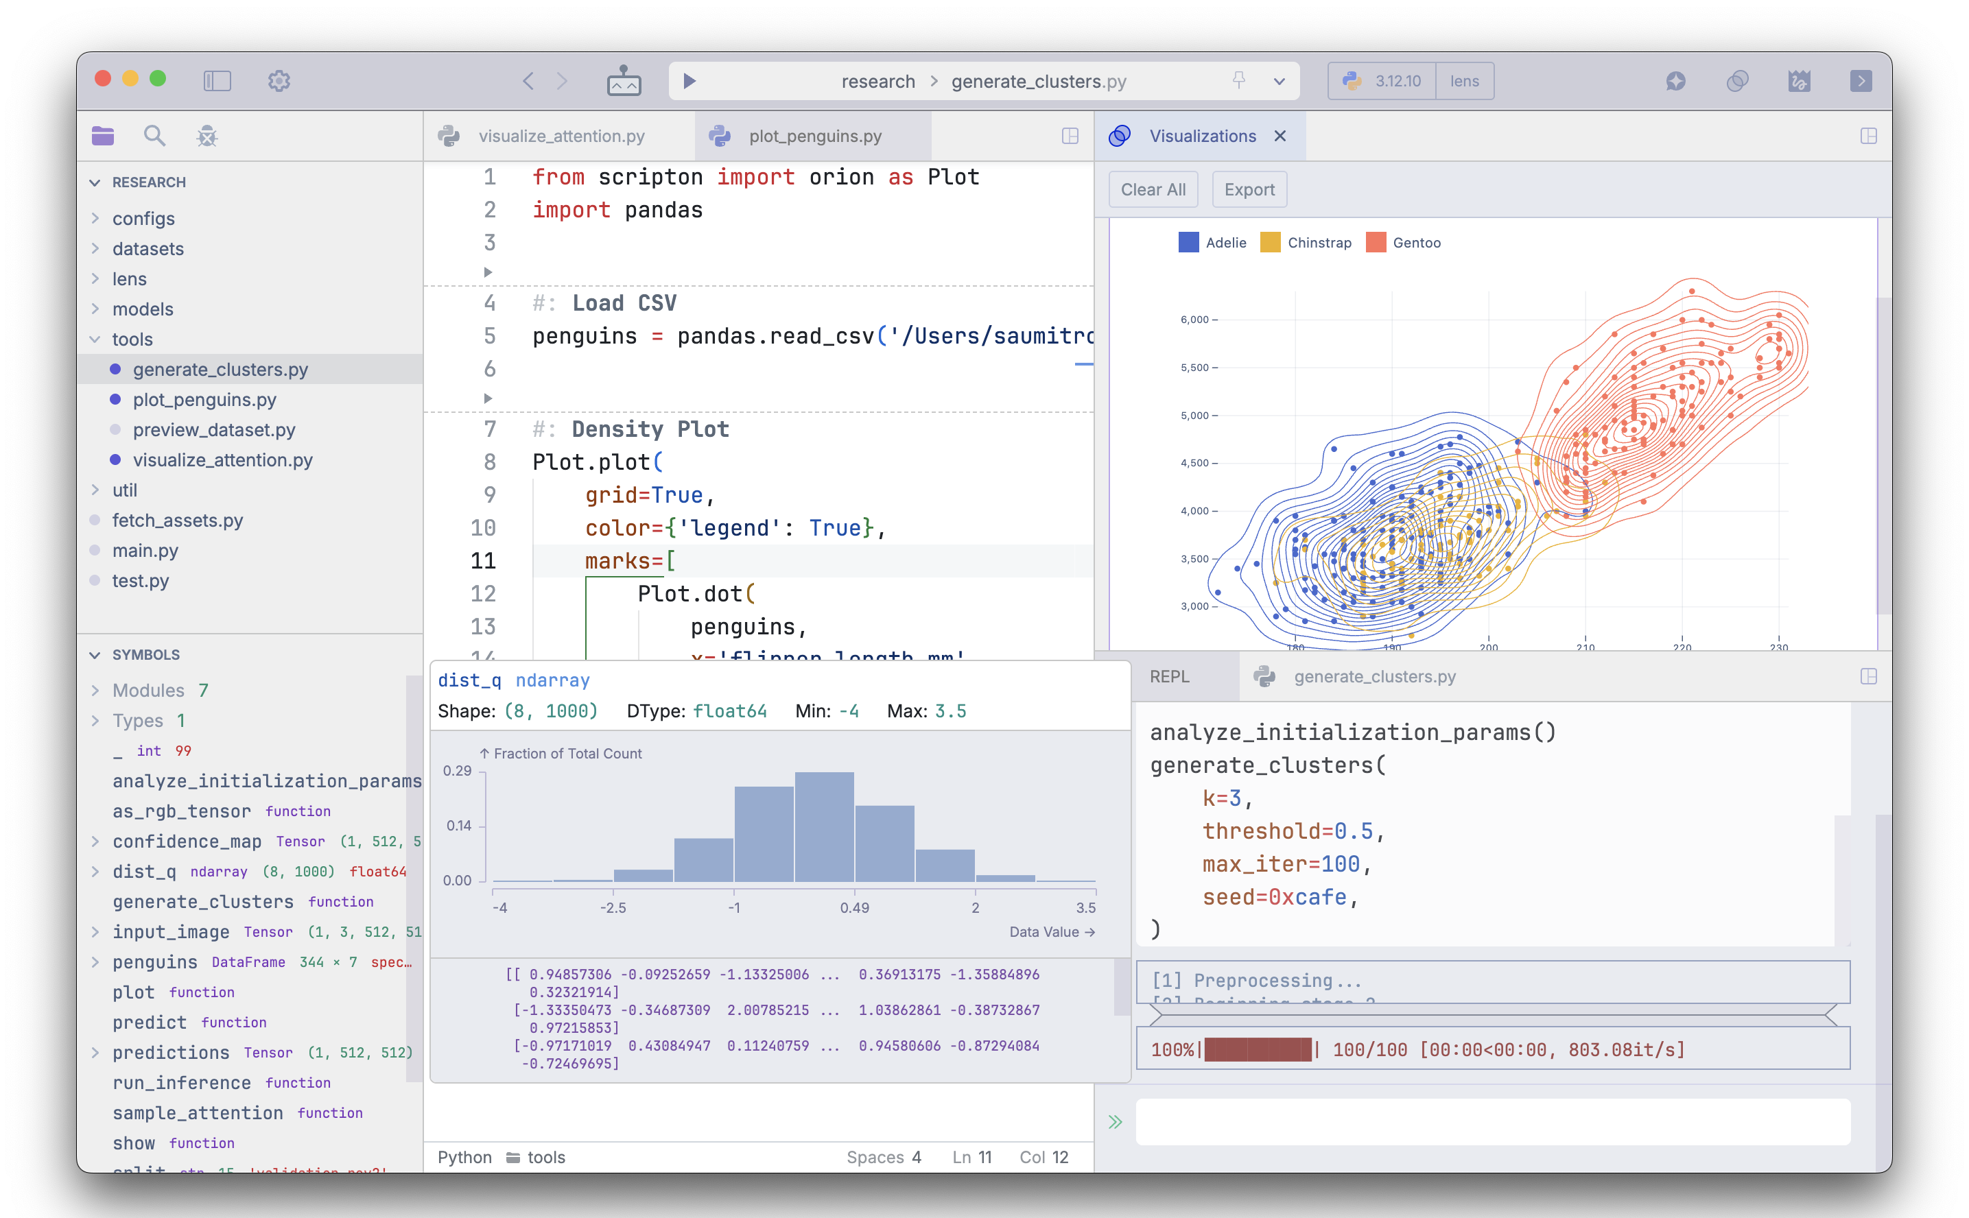The width and height of the screenshot is (1969, 1218).
Task: Open the path bar dropdown chevron
Action: tap(1279, 80)
